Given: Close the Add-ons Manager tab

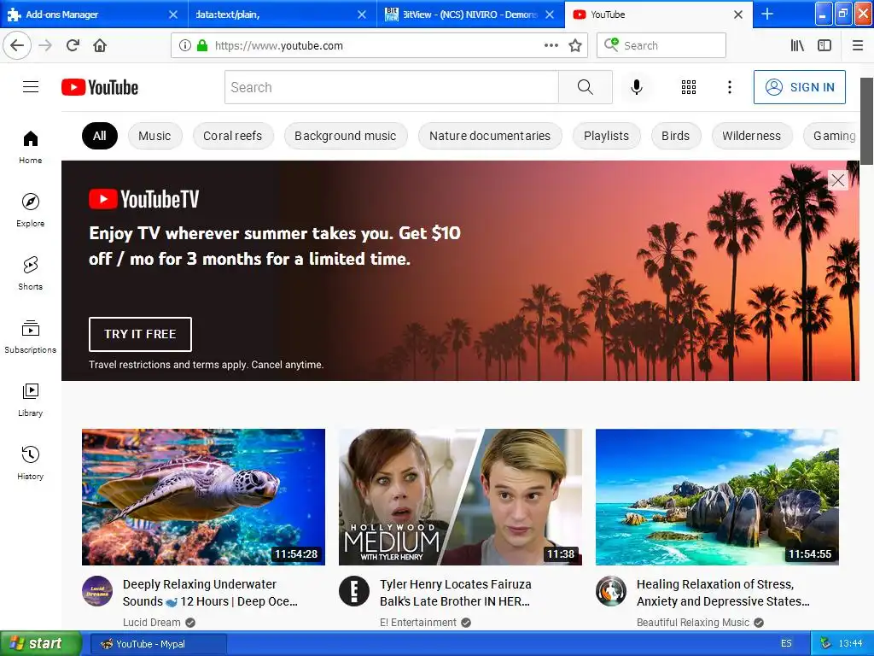Looking at the screenshot, I should pyautogui.click(x=173, y=15).
